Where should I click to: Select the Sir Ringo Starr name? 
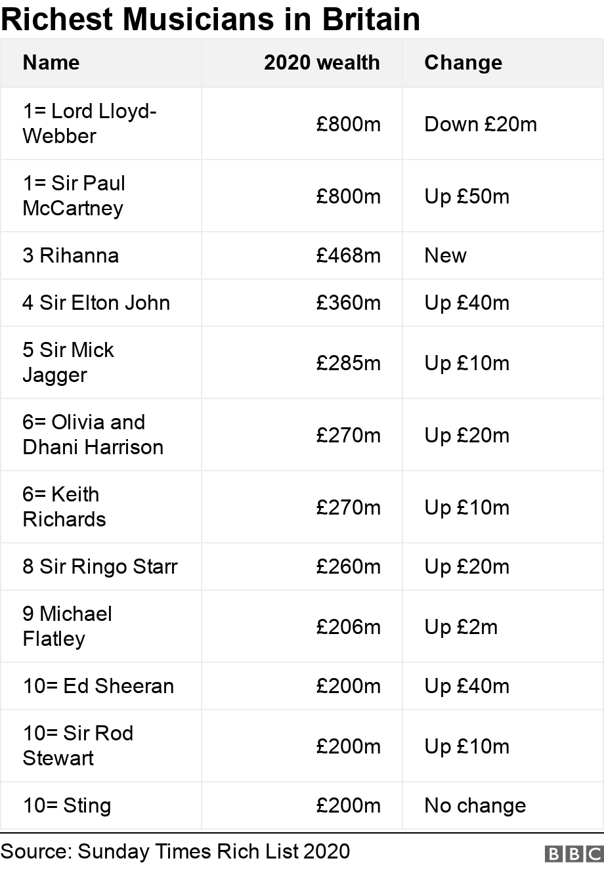coord(100,566)
